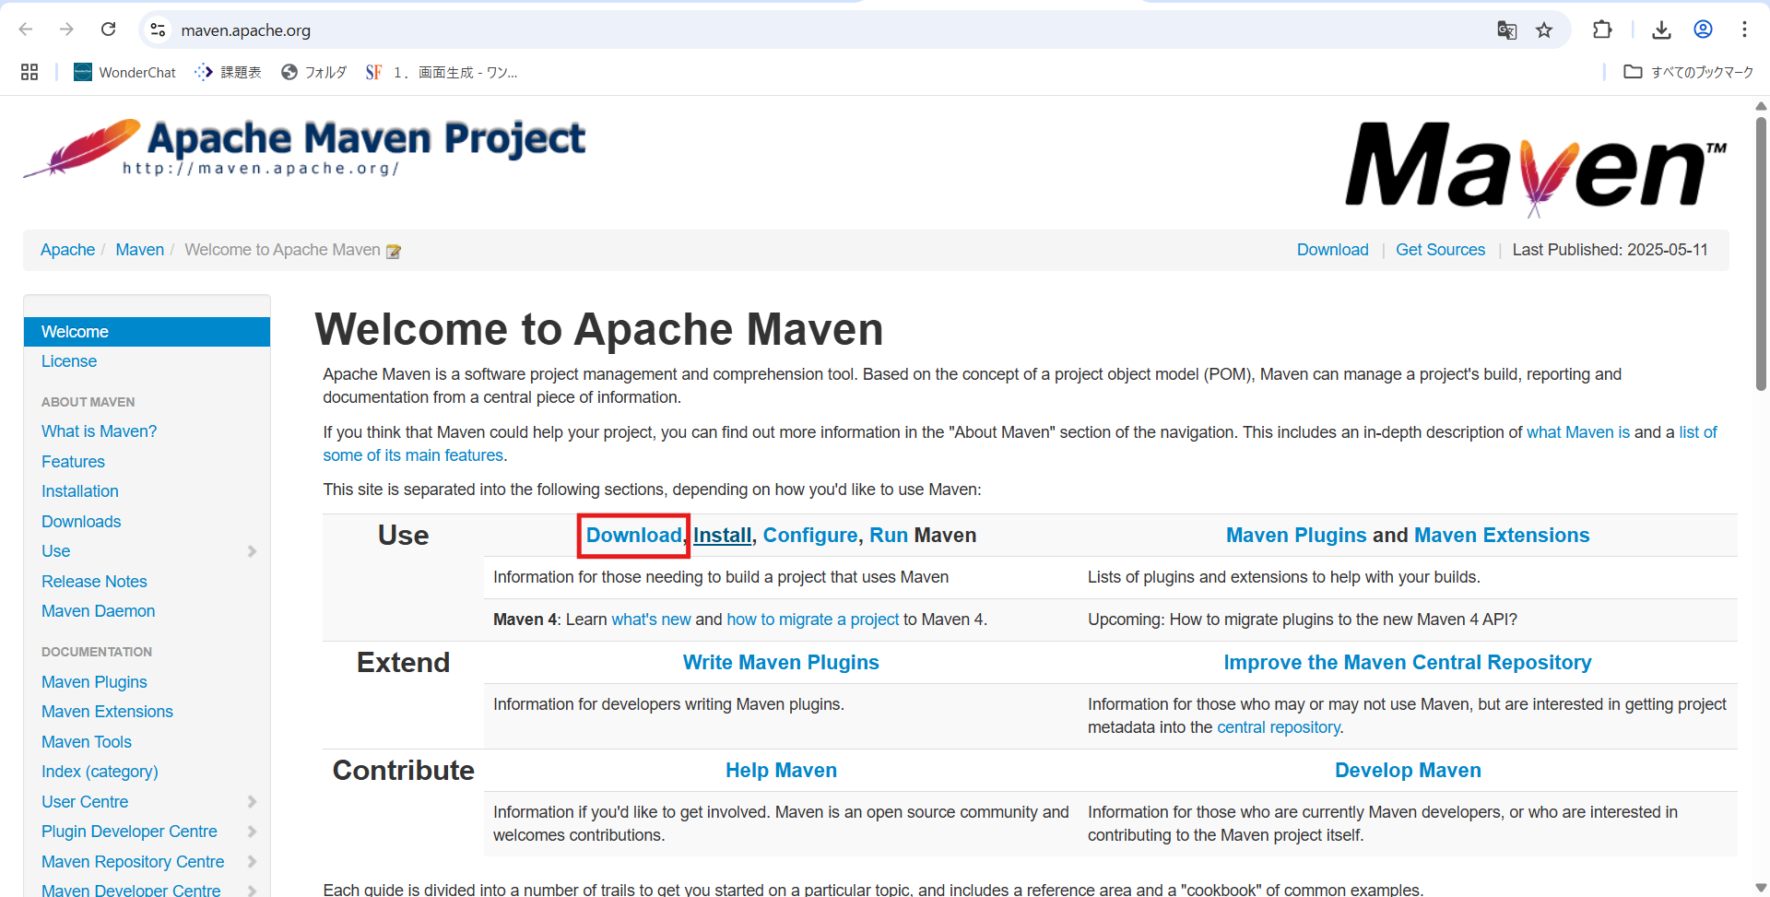Open the Chrome three-dot menu
This screenshot has height=897, width=1770.
click(1744, 30)
